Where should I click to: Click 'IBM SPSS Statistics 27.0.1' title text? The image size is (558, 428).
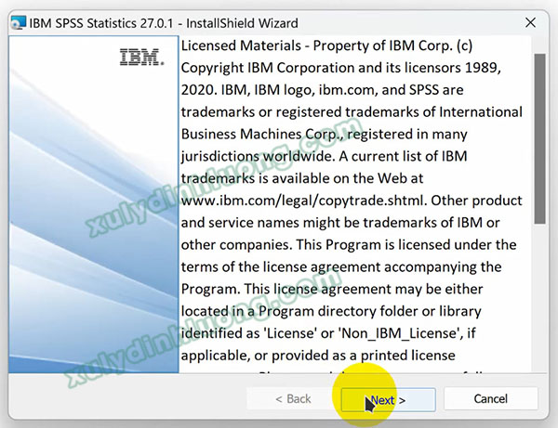tap(101, 23)
